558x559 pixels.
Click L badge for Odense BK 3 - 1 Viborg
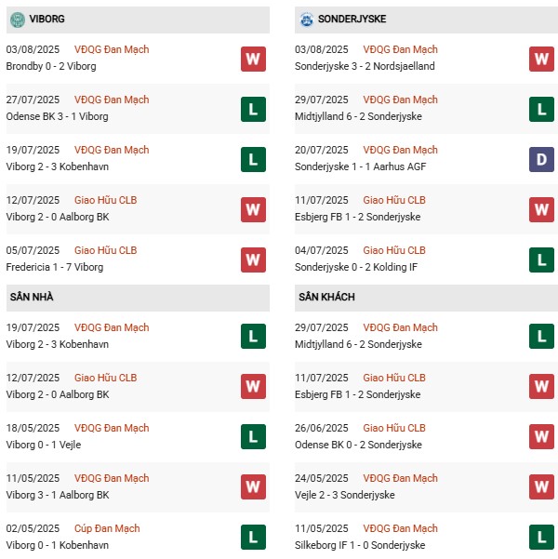[x=253, y=109]
